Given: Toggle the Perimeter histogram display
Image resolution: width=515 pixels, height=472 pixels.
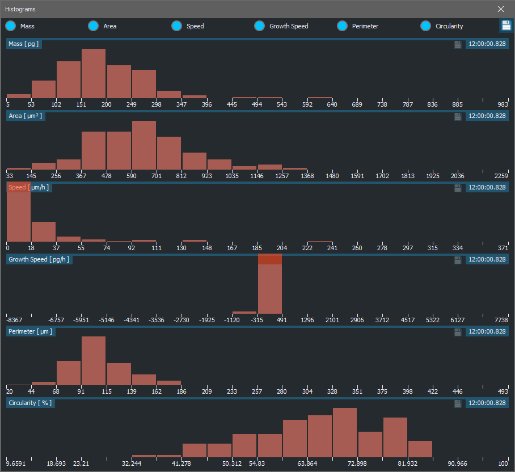Looking at the screenshot, I should coord(343,26).
